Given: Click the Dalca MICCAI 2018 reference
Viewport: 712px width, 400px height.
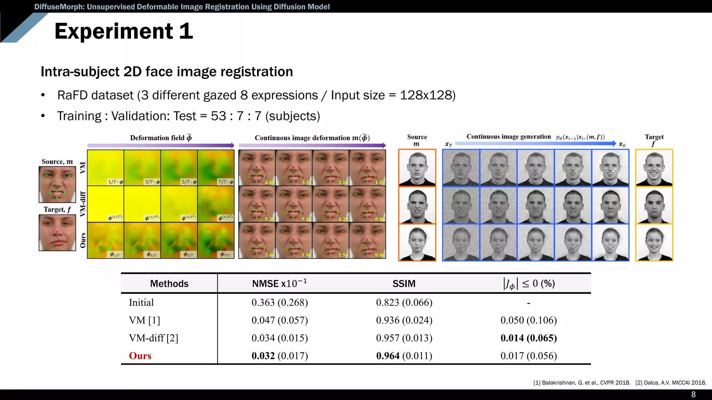Looking at the screenshot, I should point(671,383).
